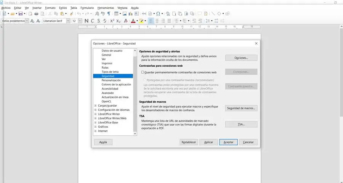Open the Liberation Serif font dropdown
This screenshot has width=343, height=183.
(x=68, y=21)
